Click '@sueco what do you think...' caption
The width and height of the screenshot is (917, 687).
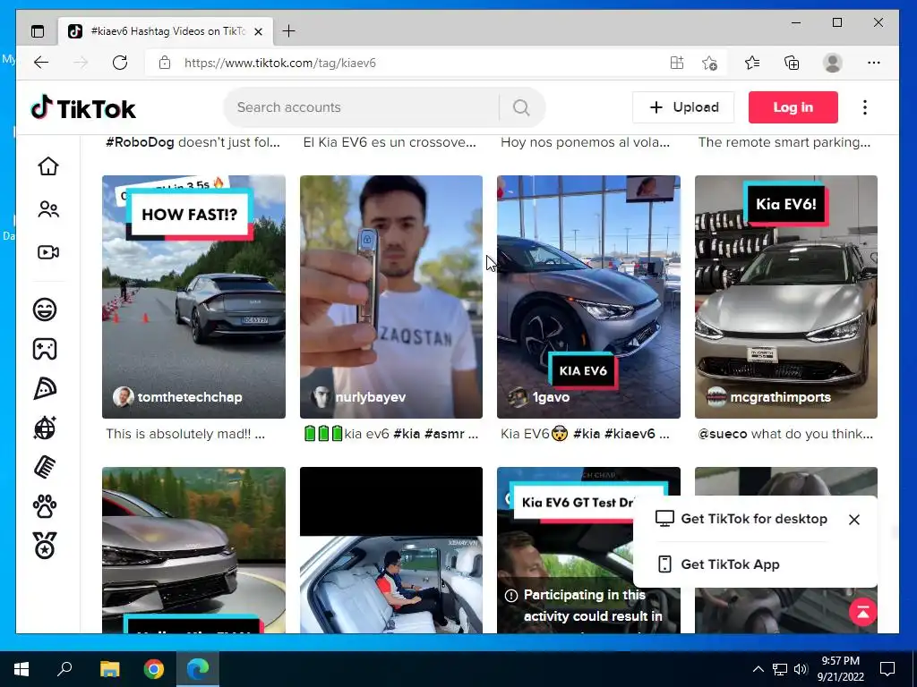785,434
